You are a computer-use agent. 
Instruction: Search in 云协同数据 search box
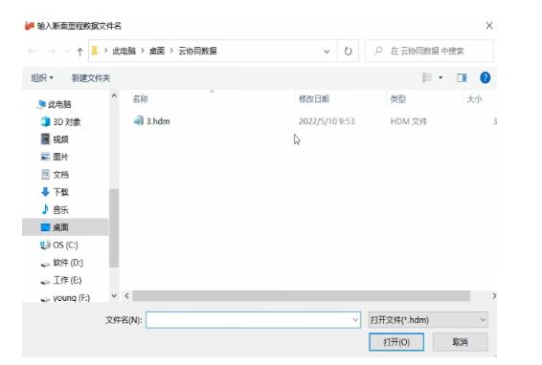(429, 51)
